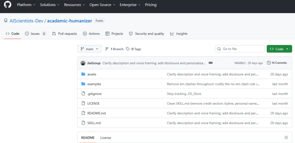Click the README.md file icon
295x143 pixels.
(x=83, y=113)
